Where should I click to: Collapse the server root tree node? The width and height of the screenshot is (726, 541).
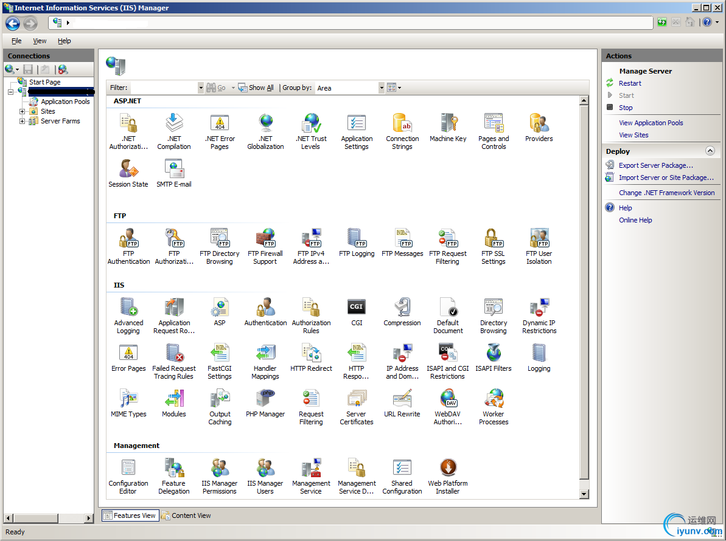point(10,92)
